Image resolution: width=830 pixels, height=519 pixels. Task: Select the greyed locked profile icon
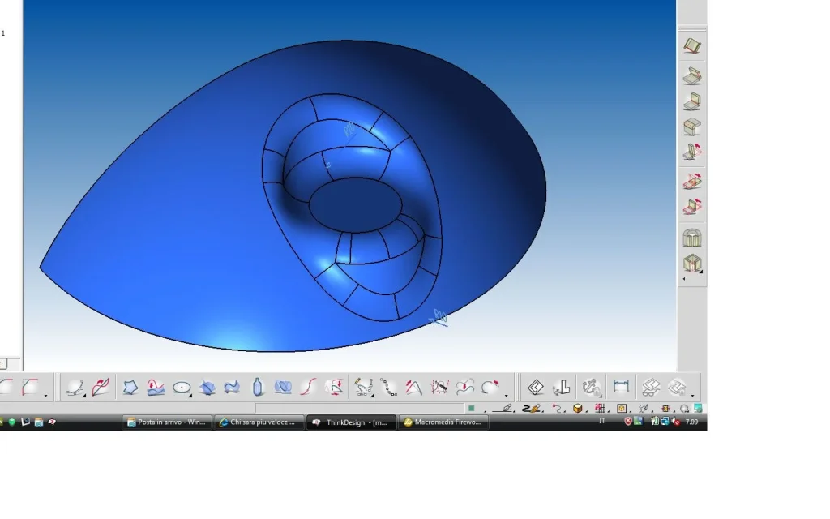677,387
